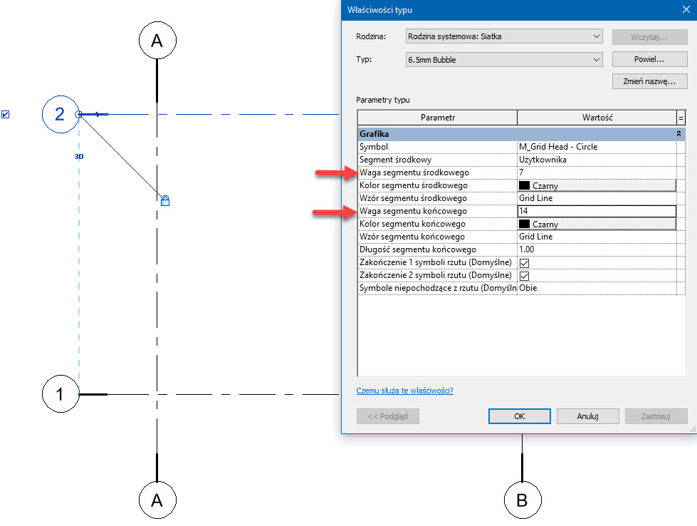Click the 3D extents toggle label
Image resolution: width=697 pixels, height=526 pixels.
coord(79,155)
